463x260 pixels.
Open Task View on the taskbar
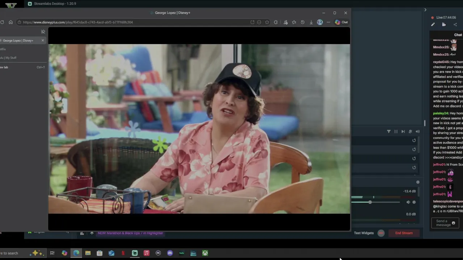pos(52,253)
